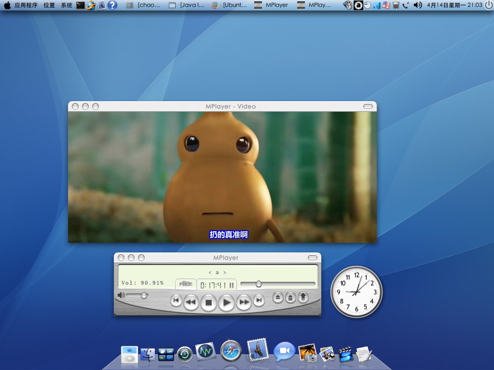Screen dimensions: 494x370
Task: Open iChat video bubble in the dock
Action: click(284, 351)
